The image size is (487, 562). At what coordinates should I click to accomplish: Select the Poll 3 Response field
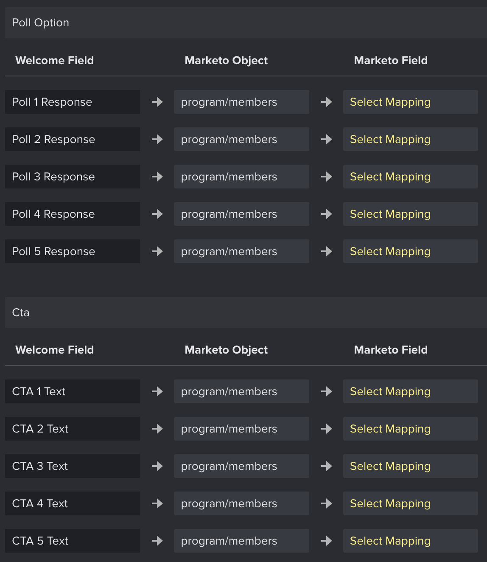[x=73, y=177]
